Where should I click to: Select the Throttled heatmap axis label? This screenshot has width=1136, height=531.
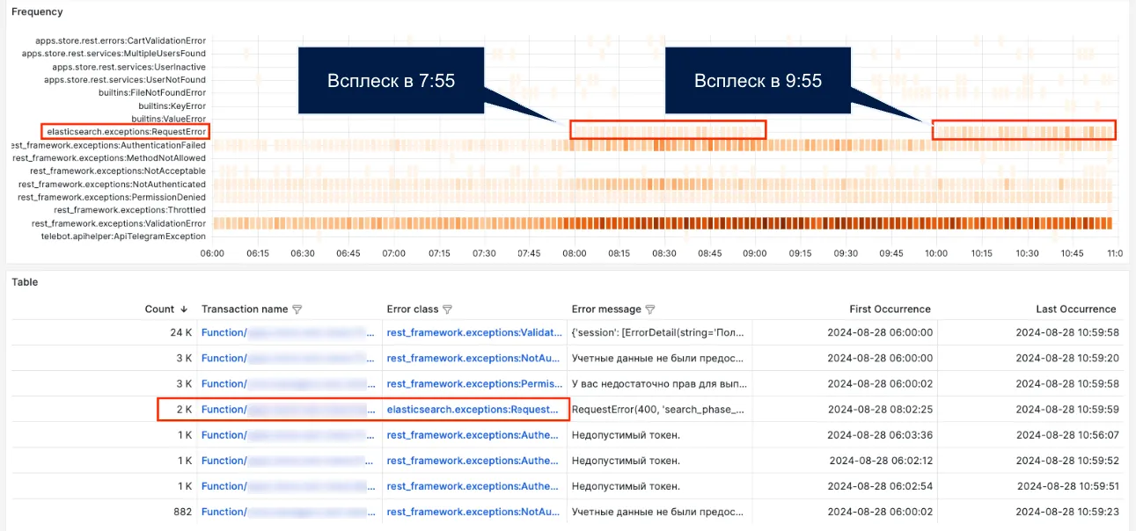coord(130,210)
